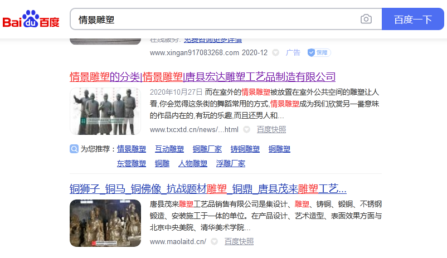This screenshot has width=447, height=258.
Task: Select recommended term 互动雕塑
Action: tap(169, 149)
